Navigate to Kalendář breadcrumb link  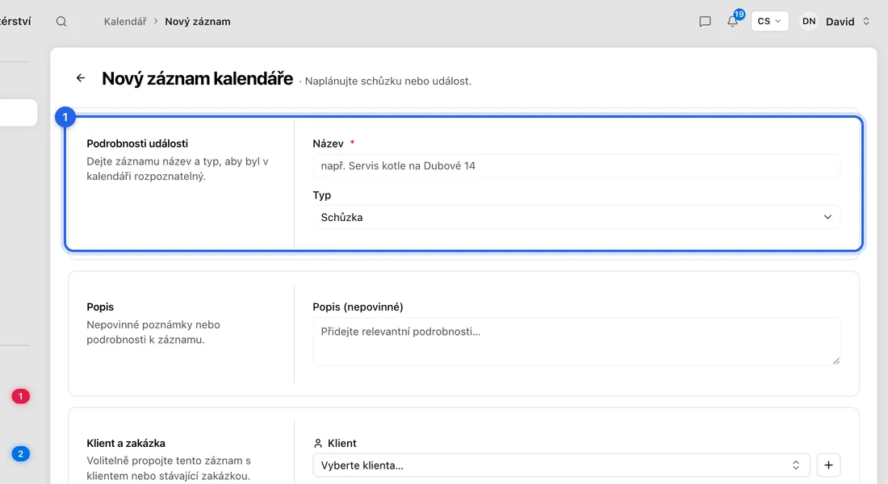click(x=125, y=22)
